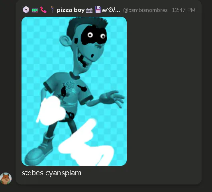212x192 pixels.
Task: Click the 12:47 PM timestamp
Action: 184,10
